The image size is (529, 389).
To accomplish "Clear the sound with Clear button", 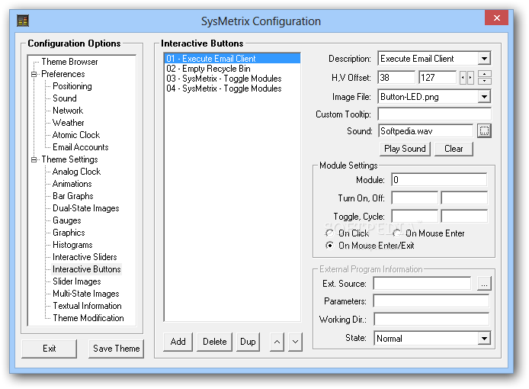I will [454, 149].
